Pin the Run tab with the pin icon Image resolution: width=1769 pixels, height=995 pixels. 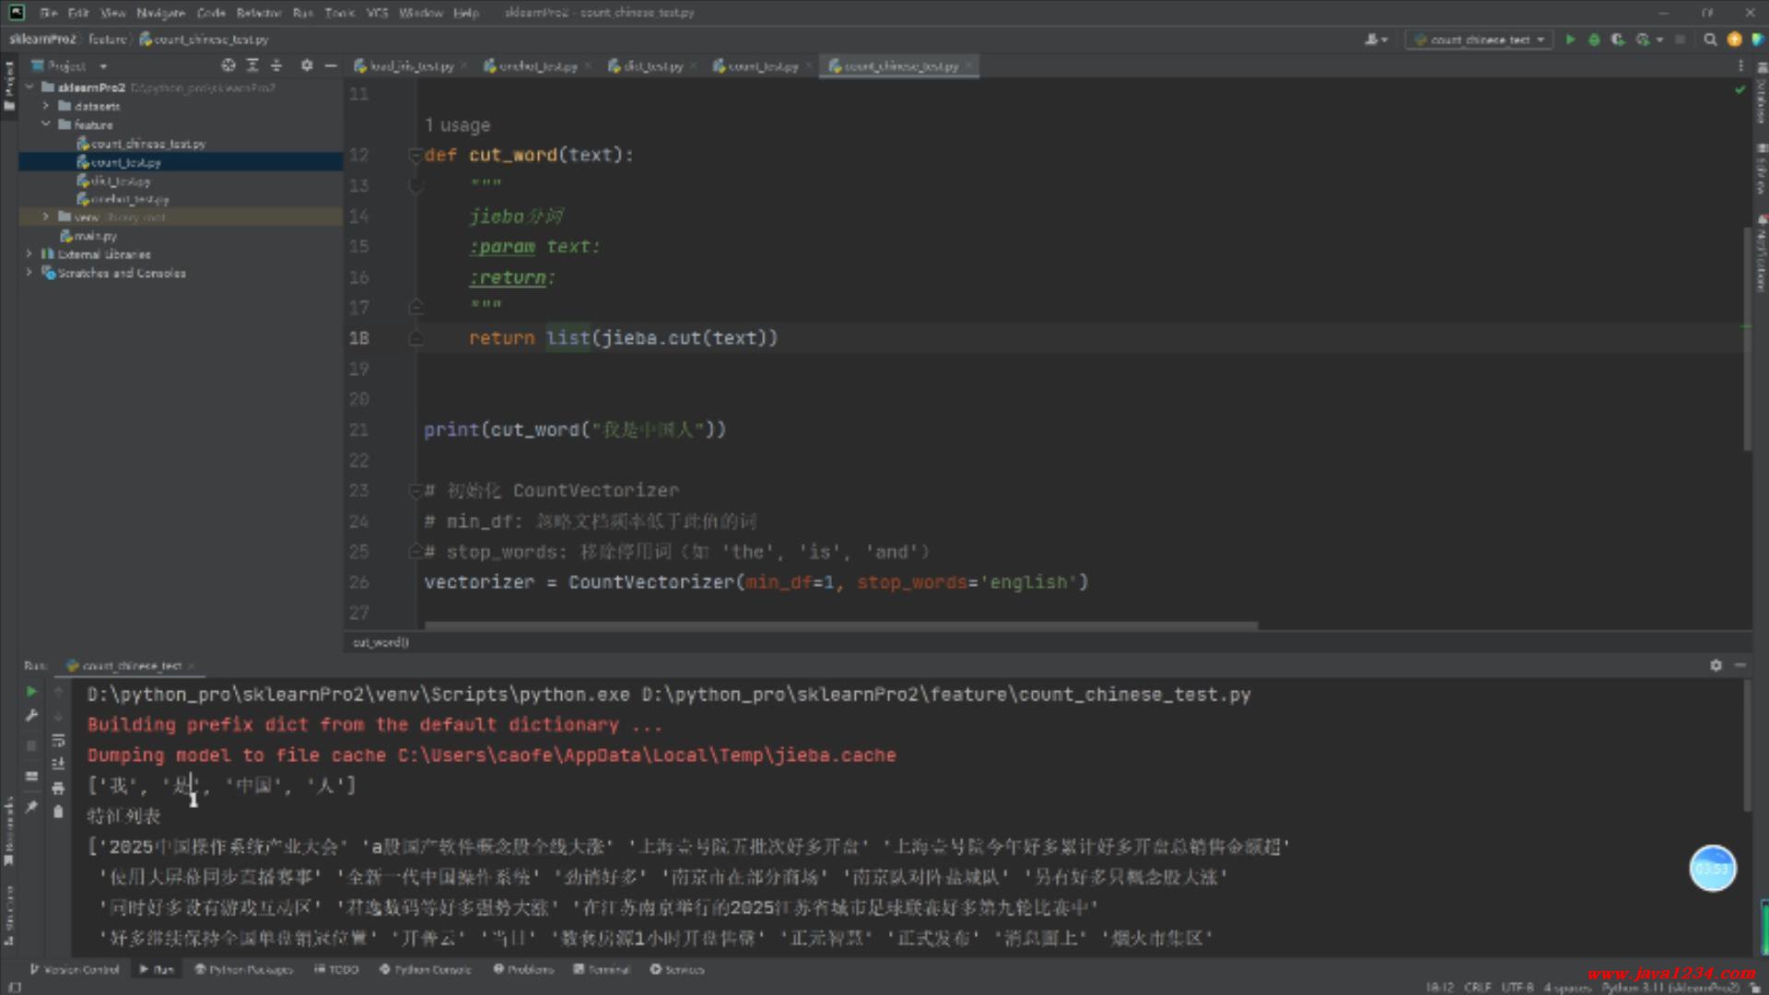pyautogui.click(x=31, y=806)
